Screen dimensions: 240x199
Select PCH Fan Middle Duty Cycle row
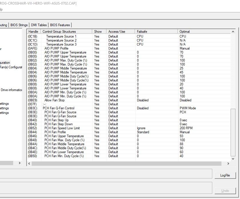[129, 148]
